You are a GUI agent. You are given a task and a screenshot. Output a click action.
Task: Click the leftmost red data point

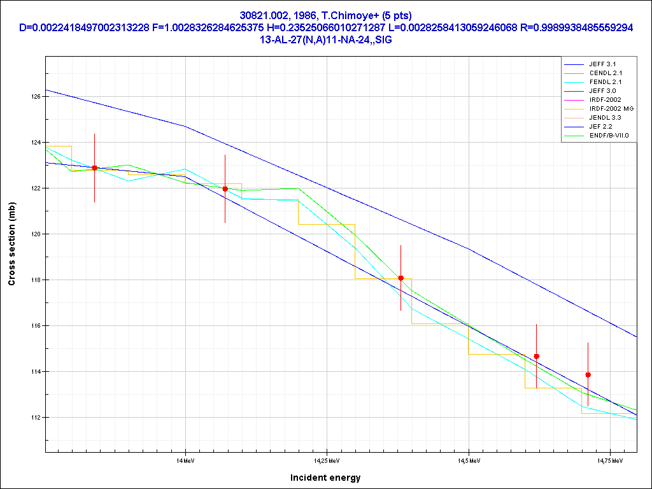click(x=95, y=168)
